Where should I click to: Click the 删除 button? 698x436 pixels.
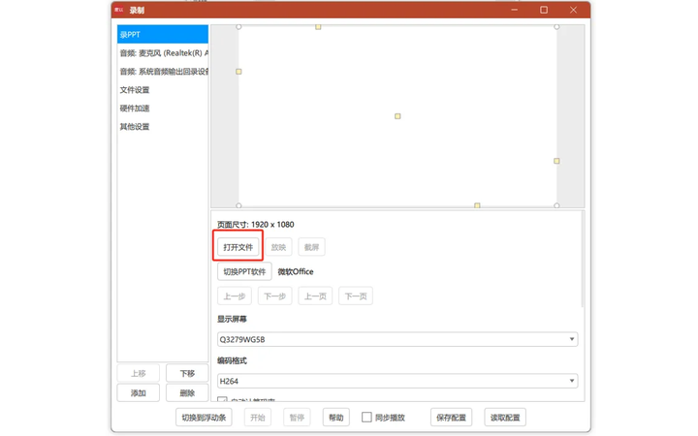pyautogui.click(x=187, y=392)
